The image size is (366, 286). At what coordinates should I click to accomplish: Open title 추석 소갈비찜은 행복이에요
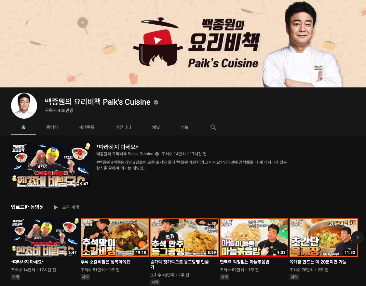[x=105, y=262]
